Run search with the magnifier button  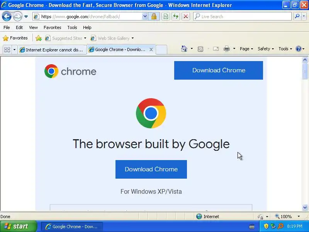[x=297, y=16]
